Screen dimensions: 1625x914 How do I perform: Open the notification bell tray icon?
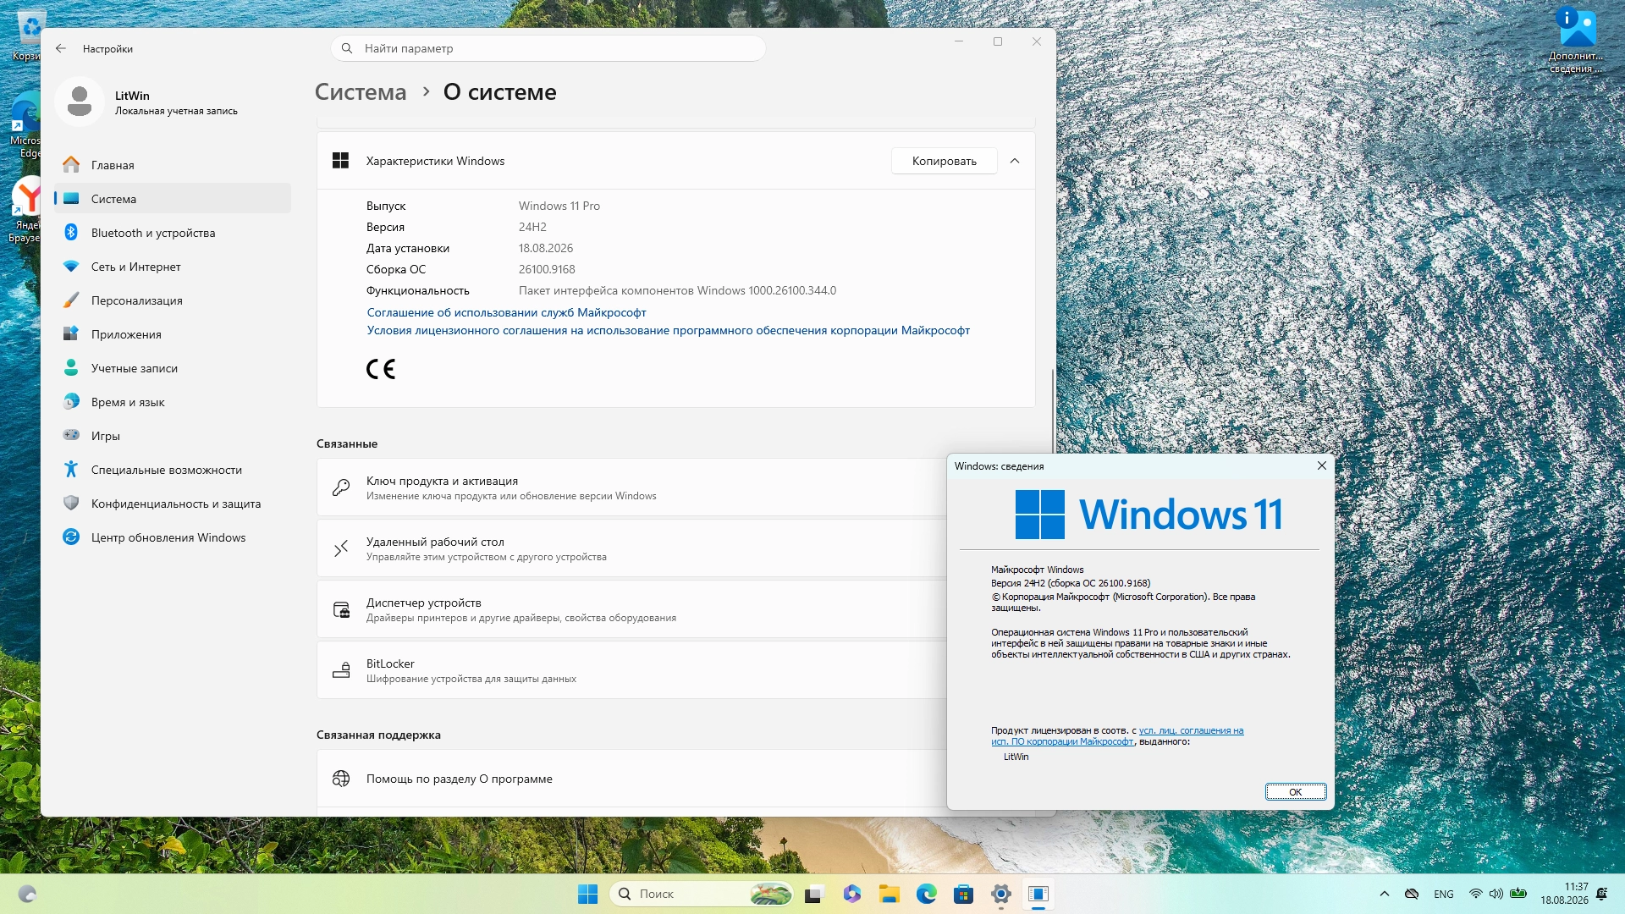coord(1602,894)
